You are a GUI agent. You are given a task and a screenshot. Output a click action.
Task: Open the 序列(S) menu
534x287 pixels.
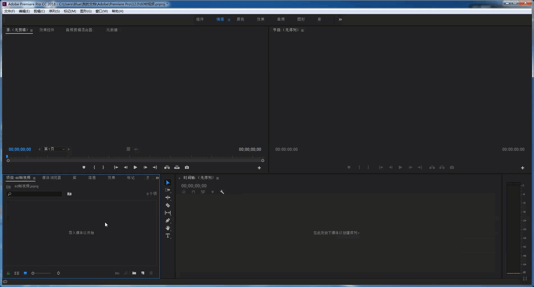[x=54, y=11]
